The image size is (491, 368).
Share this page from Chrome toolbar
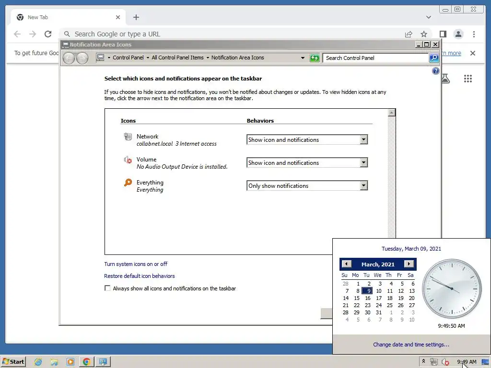(x=409, y=34)
